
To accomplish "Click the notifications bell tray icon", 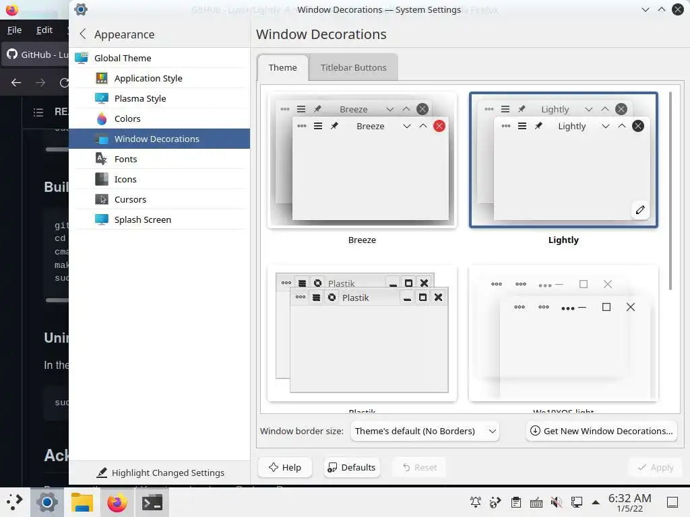I will (x=476, y=502).
